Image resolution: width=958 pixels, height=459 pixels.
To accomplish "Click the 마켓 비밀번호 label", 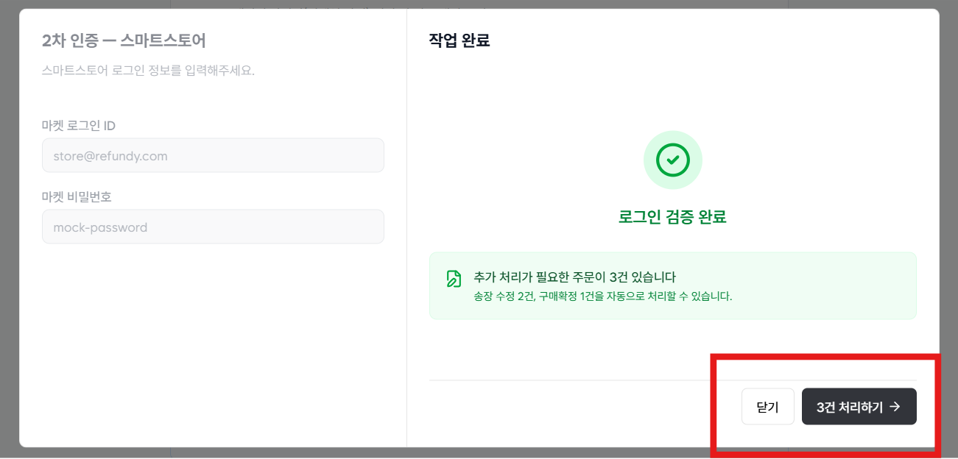I will click(77, 196).
